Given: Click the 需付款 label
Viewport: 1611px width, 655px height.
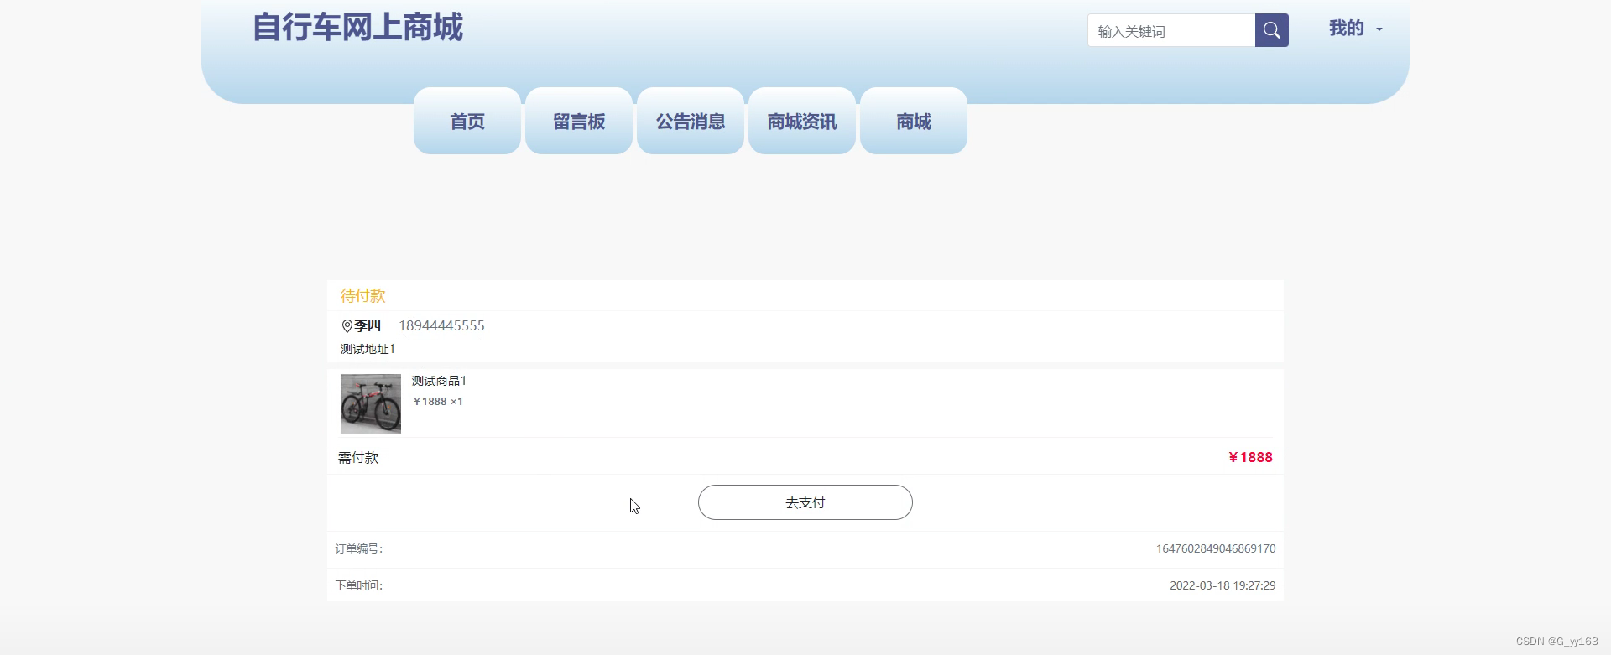Looking at the screenshot, I should coord(358,458).
